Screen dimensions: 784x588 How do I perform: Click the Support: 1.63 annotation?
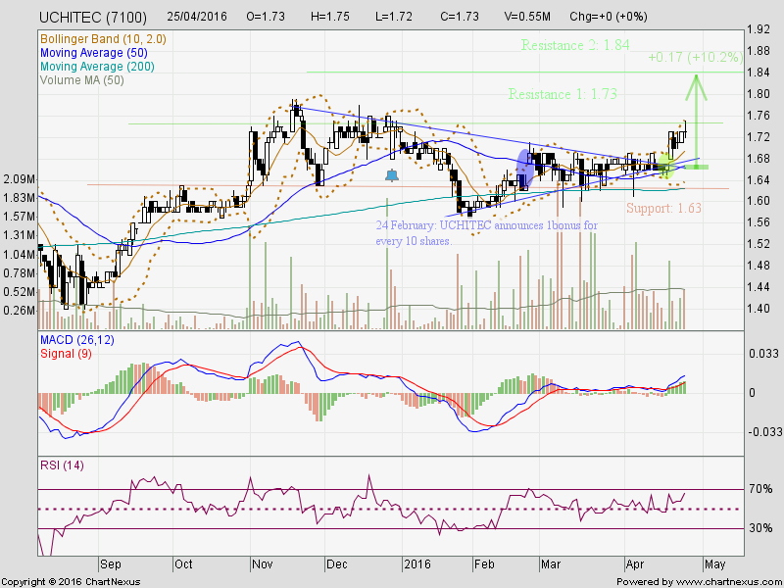pyautogui.click(x=663, y=208)
